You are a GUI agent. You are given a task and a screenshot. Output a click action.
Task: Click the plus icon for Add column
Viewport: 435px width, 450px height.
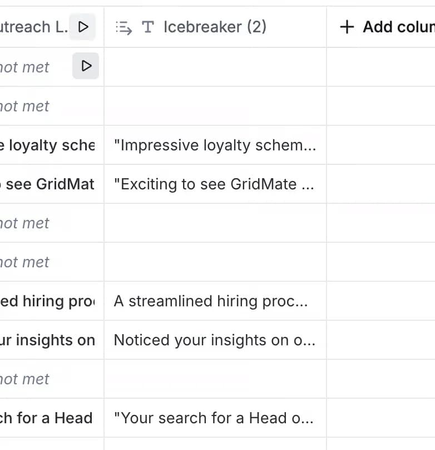coord(347,27)
